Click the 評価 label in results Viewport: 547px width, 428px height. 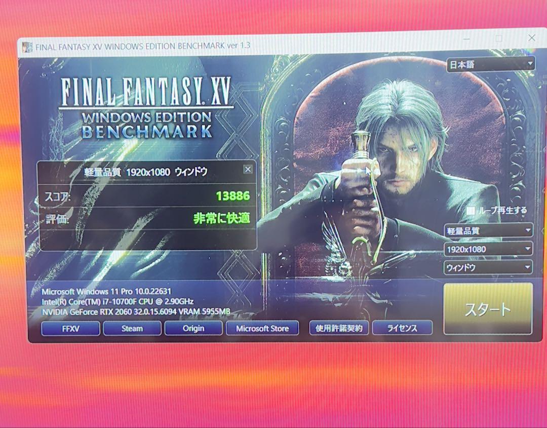(x=57, y=219)
